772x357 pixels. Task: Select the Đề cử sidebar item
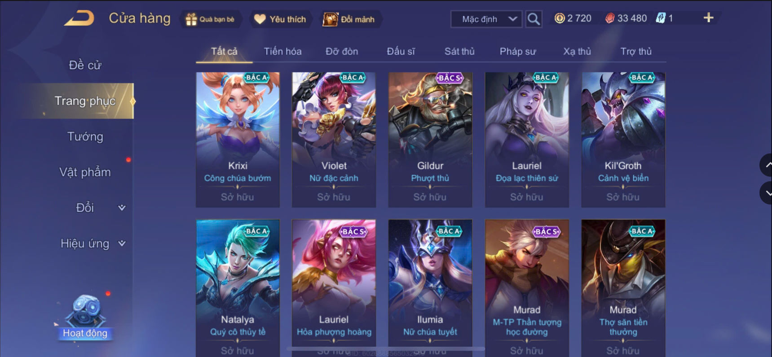85,65
